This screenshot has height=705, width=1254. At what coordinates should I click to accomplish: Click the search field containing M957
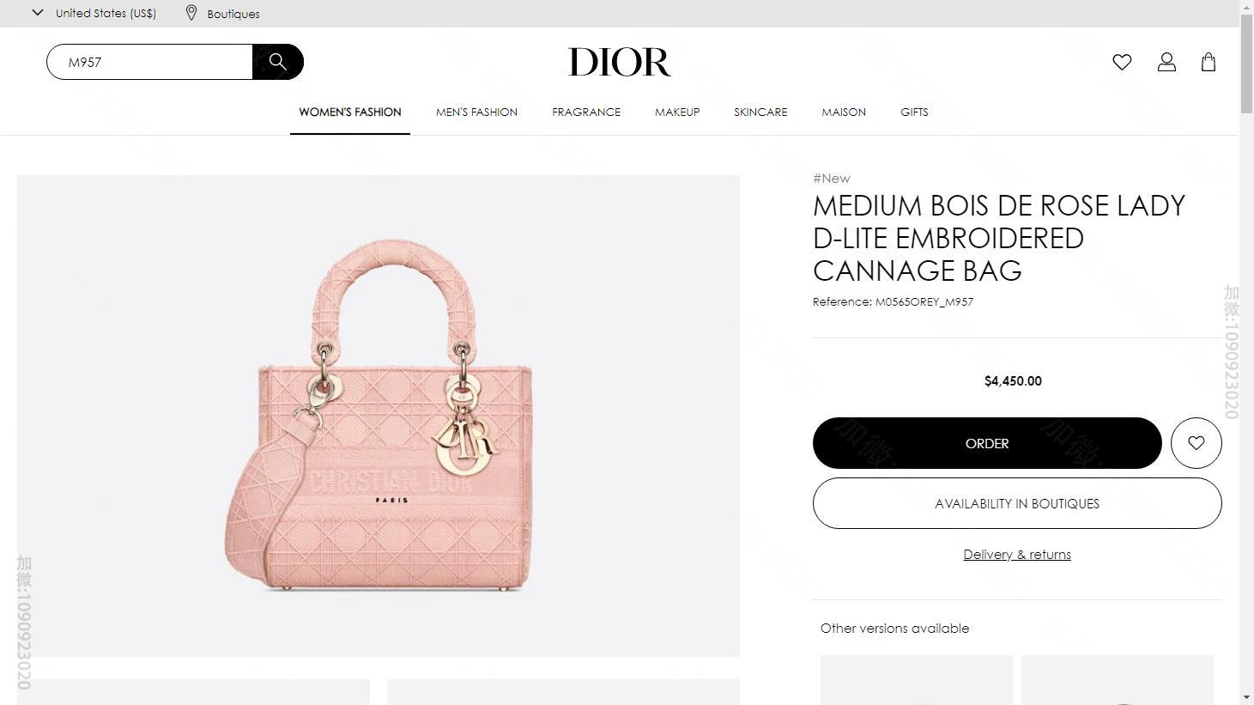point(149,62)
